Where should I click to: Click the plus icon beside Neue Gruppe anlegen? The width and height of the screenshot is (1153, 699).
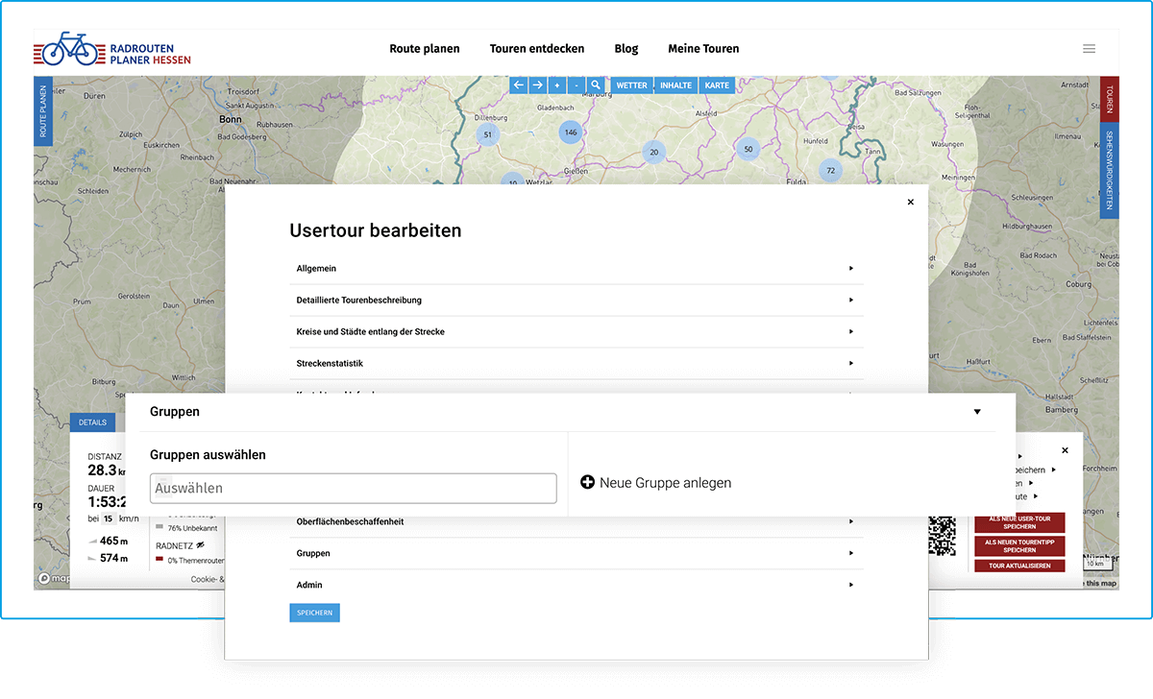point(588,482)
